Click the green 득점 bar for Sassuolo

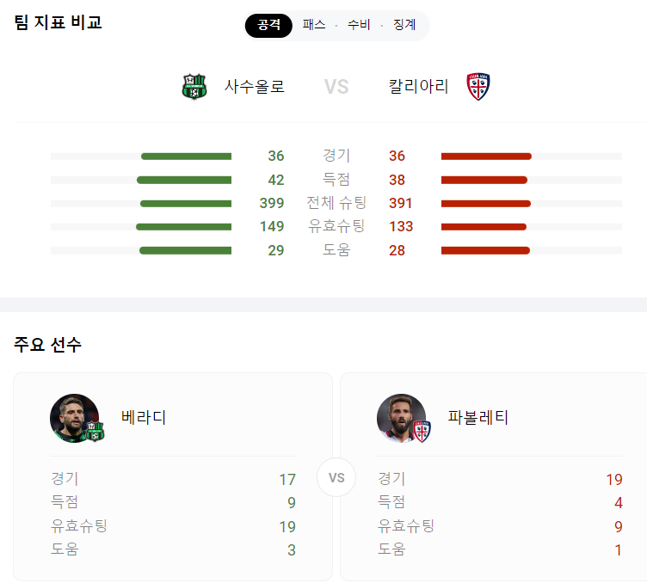point(184,181)
